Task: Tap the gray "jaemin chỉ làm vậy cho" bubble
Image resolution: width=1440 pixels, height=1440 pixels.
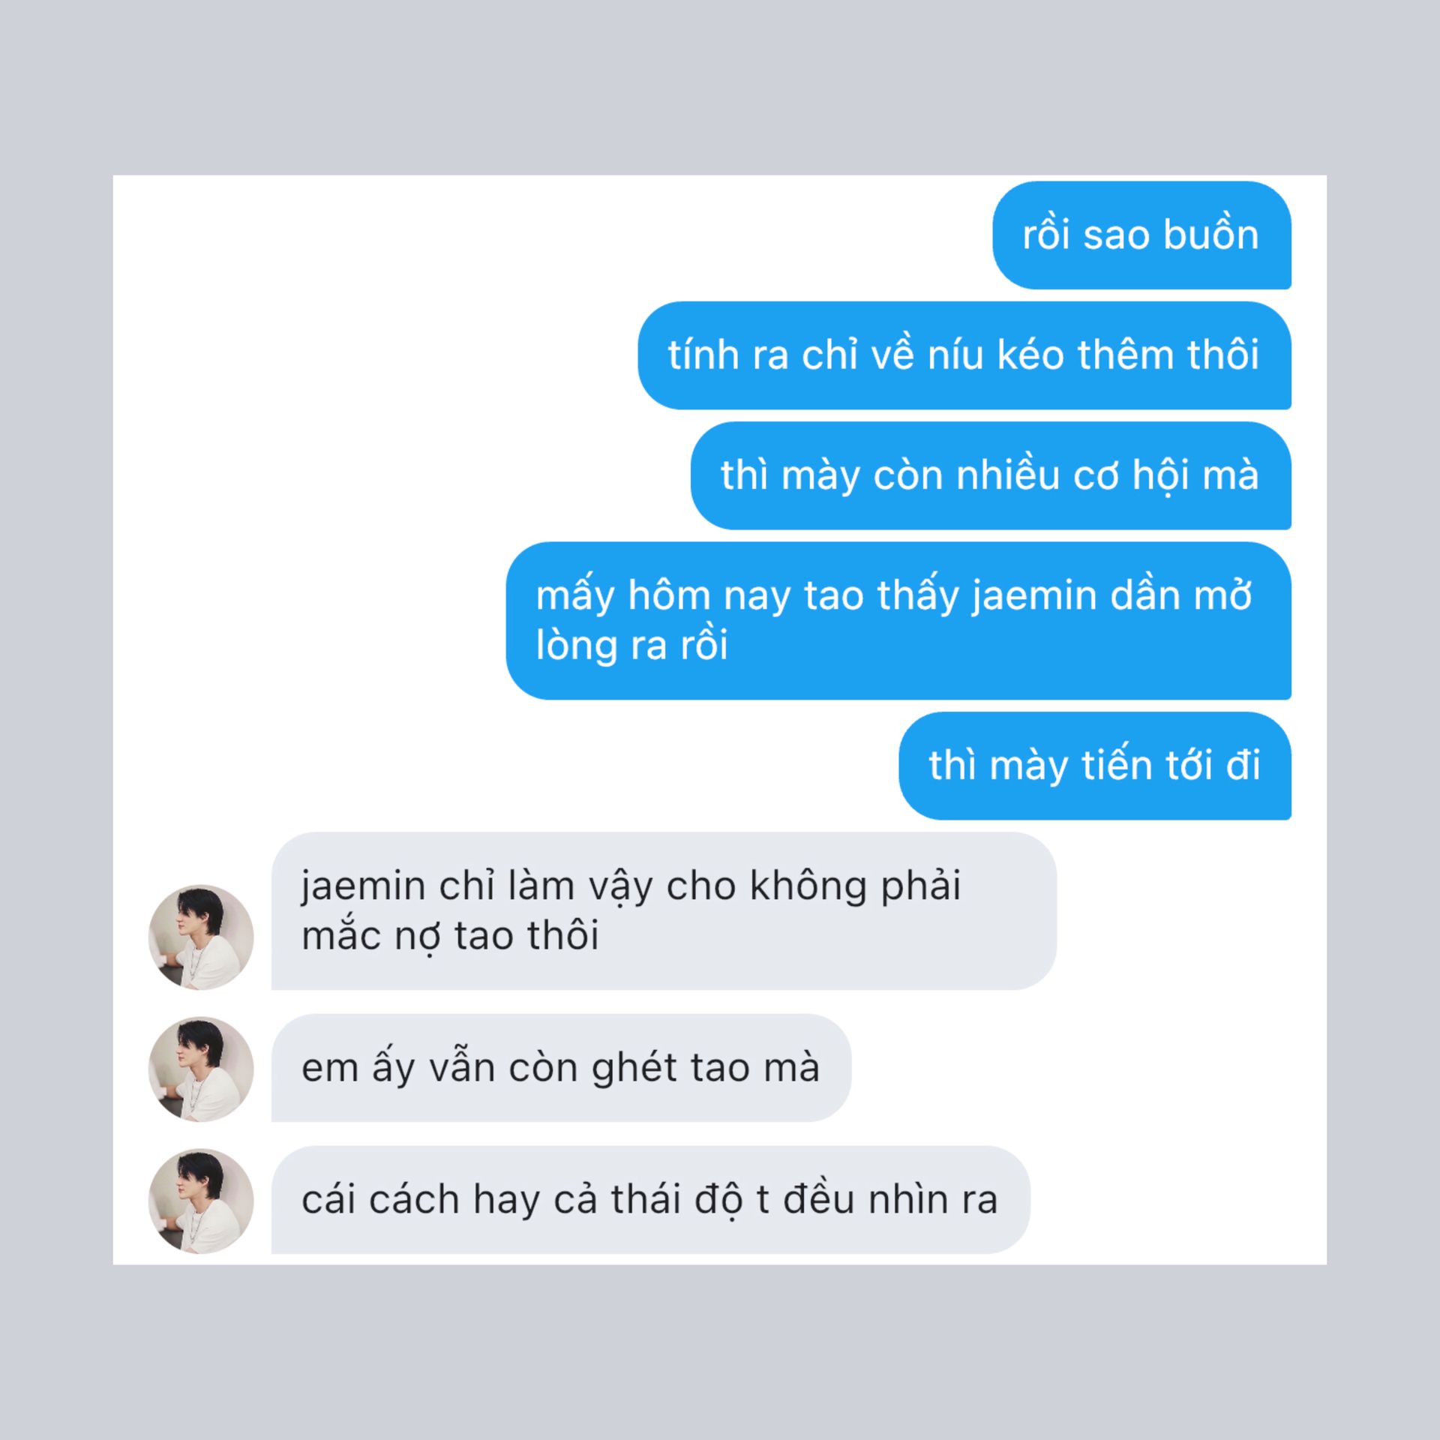Action: point(664,911)
